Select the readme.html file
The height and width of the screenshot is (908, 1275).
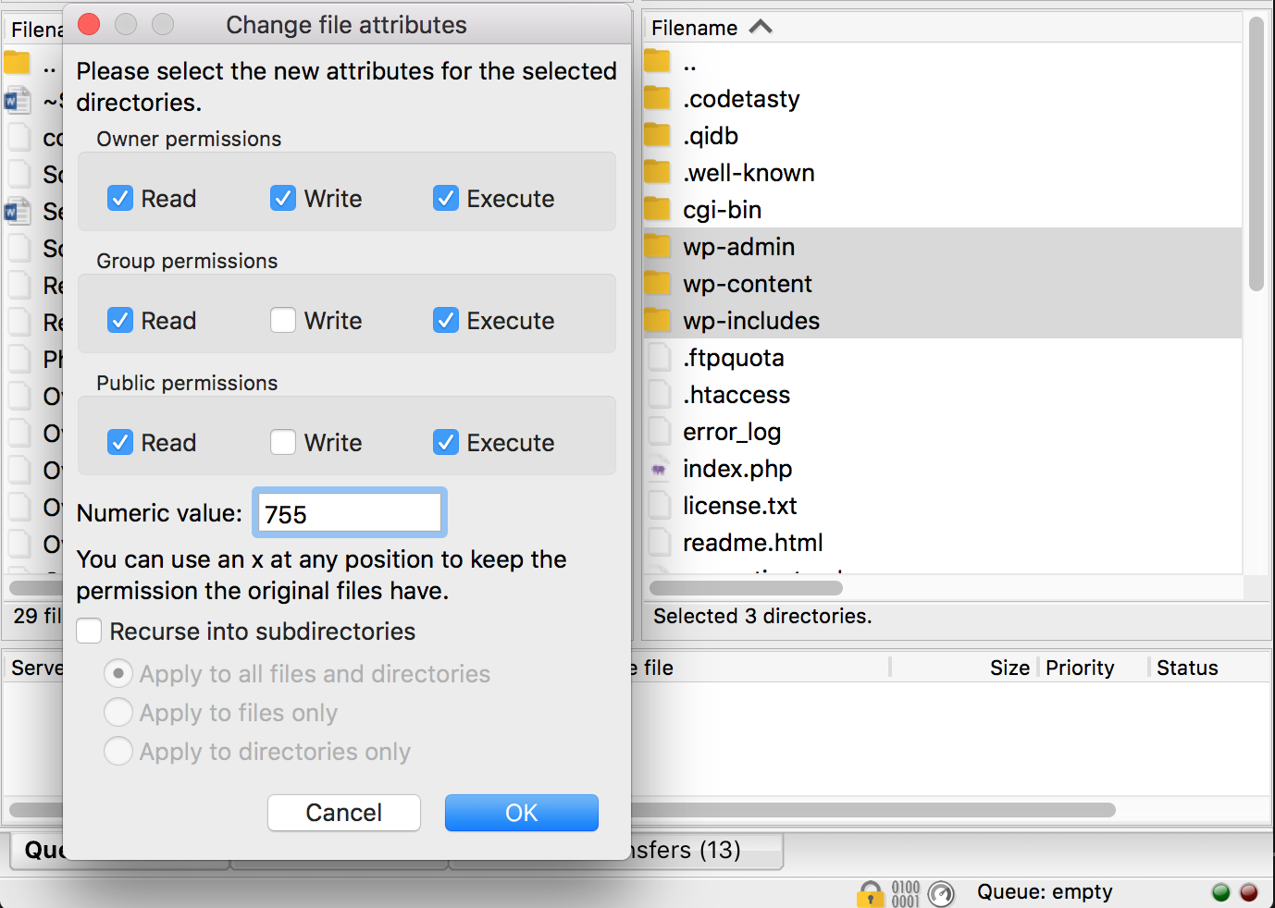pos(752,543)
